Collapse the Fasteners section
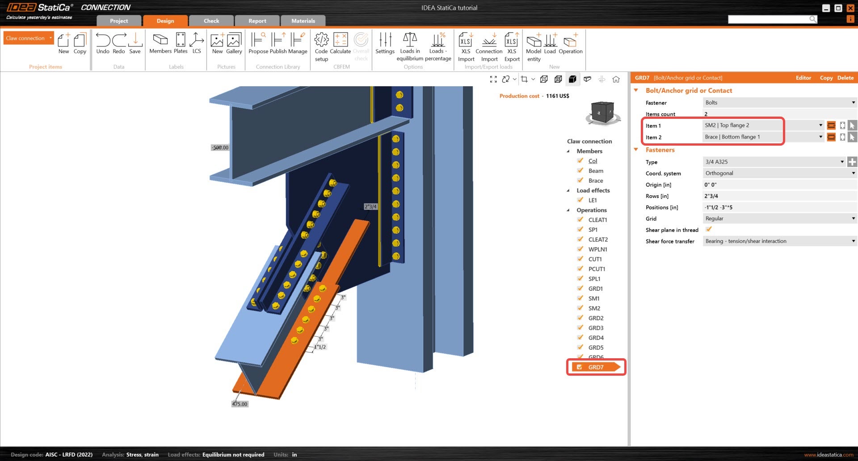Viewport: 858px width, 461px height. pos(636,150)
